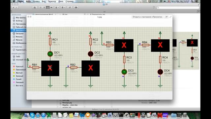
Task: Select Удаленный диск under Устройства
Action: point(19,50)
